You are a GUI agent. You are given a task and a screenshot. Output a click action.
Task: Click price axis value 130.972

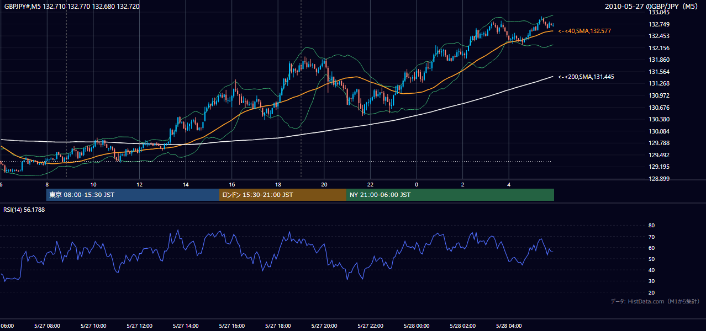[x=659, y=95]
